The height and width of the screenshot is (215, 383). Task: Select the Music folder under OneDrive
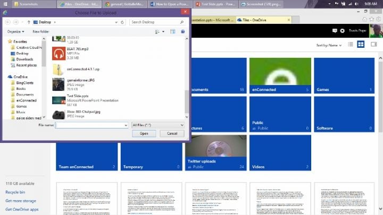(21, 112)
